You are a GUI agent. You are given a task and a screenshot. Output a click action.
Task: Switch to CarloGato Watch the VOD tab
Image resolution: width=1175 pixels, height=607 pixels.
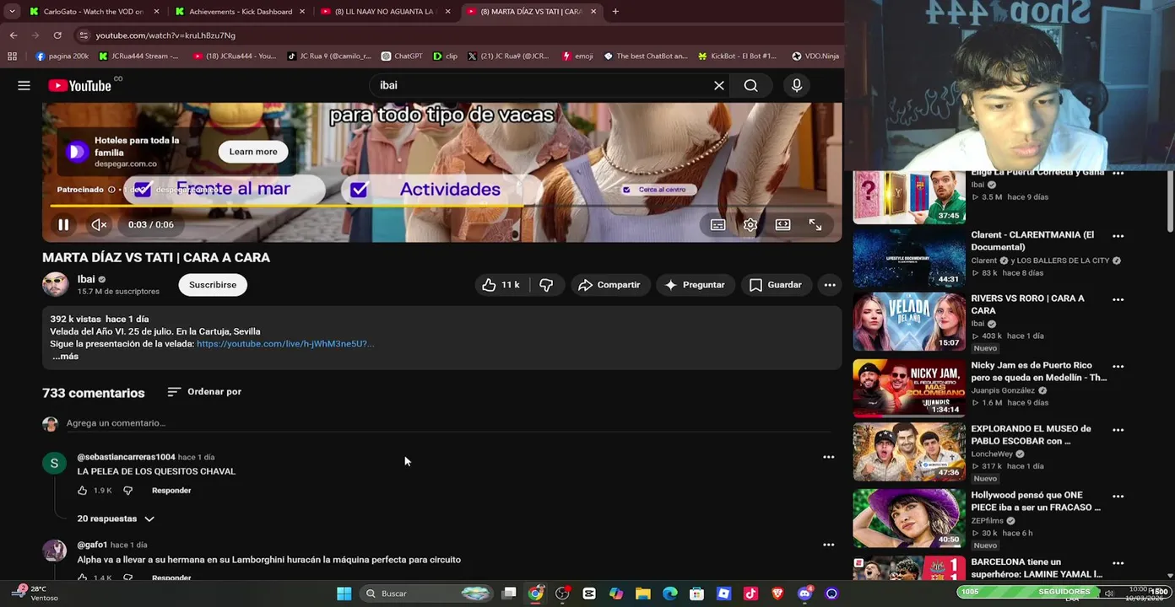tap(93, 12)
